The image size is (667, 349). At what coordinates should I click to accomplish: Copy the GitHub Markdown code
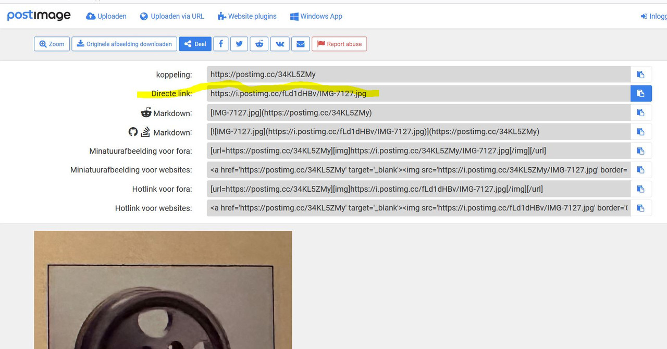tap(641, 132)
